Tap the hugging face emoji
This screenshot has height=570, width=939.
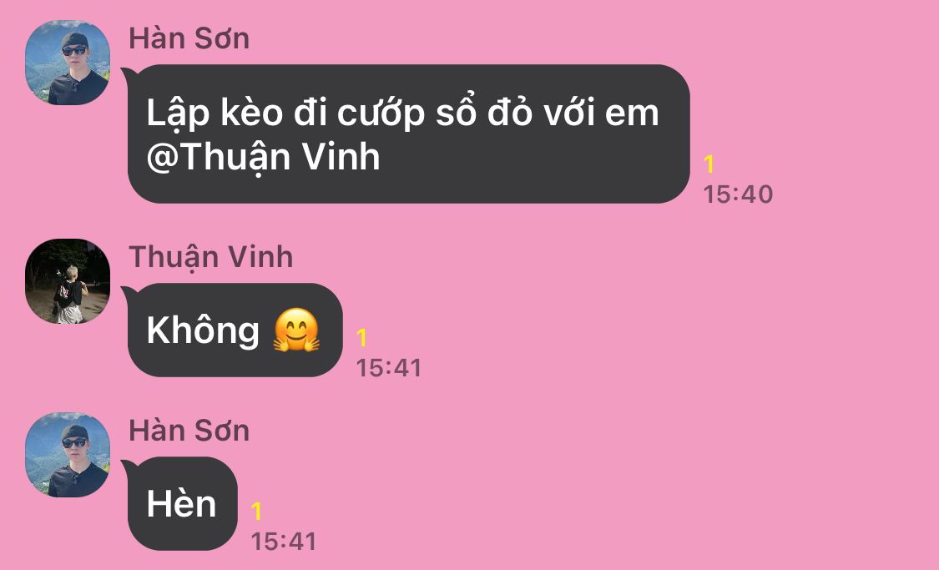tap(296, 330)
